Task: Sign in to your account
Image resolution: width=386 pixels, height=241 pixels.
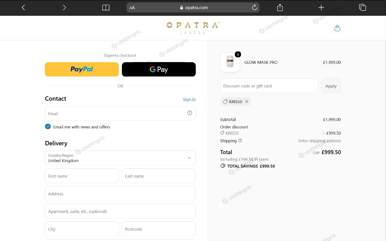Action: (x=189, y=99)
